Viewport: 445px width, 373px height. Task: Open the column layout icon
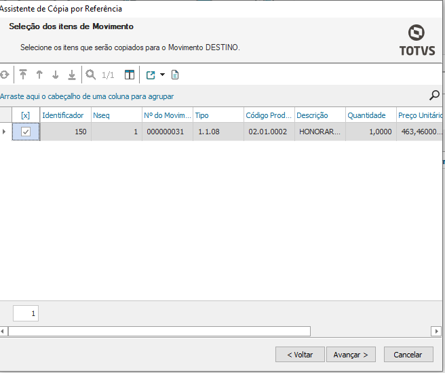click(x=130, y=75)
